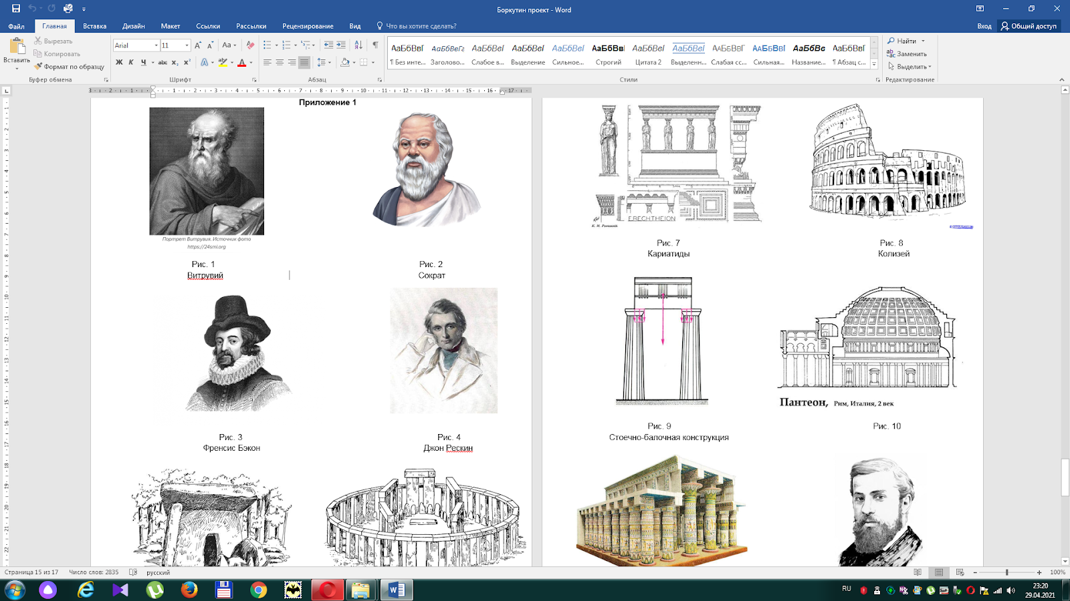This screenshot has width=1070, height=601.
Task: Switch to the Ссылки tab
Action: [208, 26]
